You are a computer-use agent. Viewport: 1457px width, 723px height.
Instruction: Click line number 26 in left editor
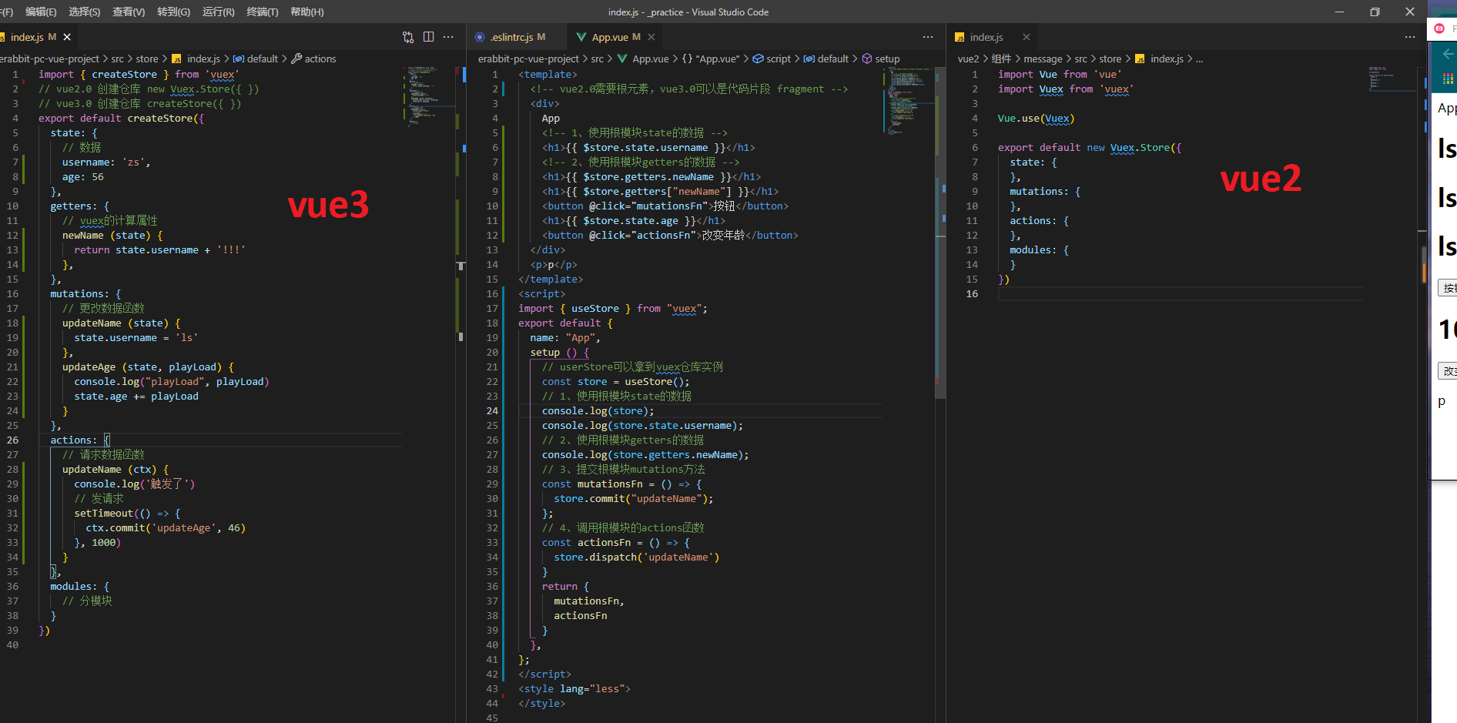[13, 440]
